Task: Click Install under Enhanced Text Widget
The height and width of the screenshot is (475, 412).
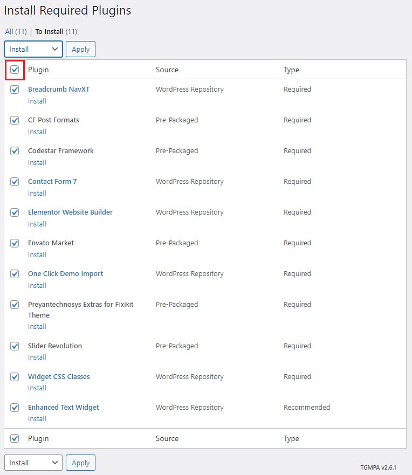Action: 37,418
